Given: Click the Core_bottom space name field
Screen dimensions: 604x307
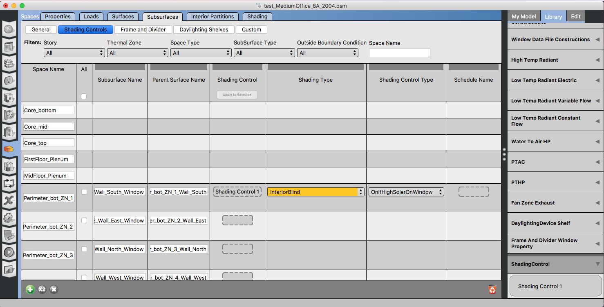Looking at the screenshot, I should [x=49, y=110].
